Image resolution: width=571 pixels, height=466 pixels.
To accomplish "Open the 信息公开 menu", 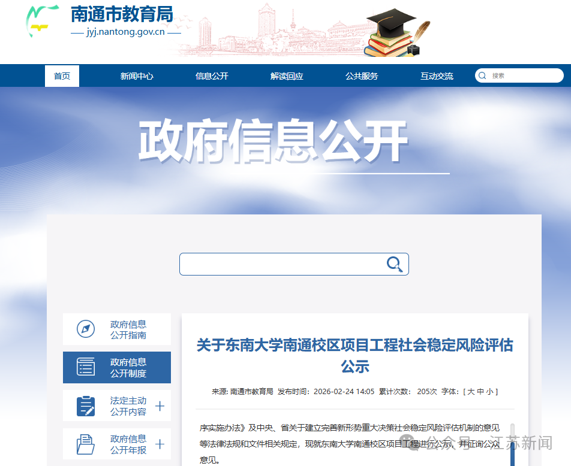I will [x=212, y=75].
